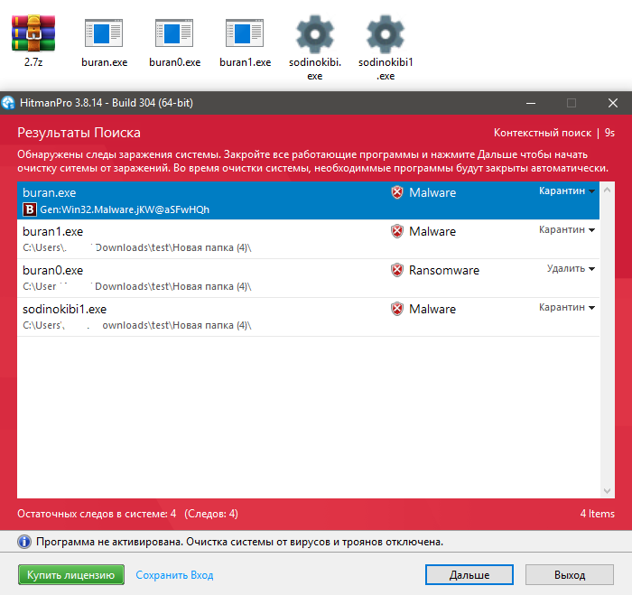Open Карантин dropdown for buran1.exe
This screenshot has width=632, height=595.
[x=567, y=229]
